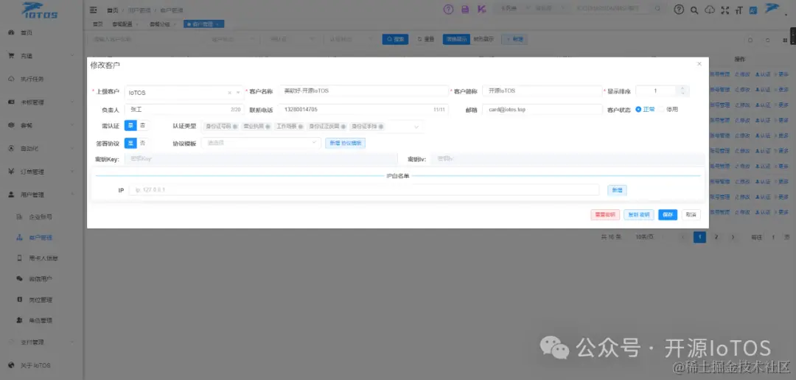Click the sidebar collapse hamburger icon
This screenshot has height=380, width=796.
(x=93, y=10)
